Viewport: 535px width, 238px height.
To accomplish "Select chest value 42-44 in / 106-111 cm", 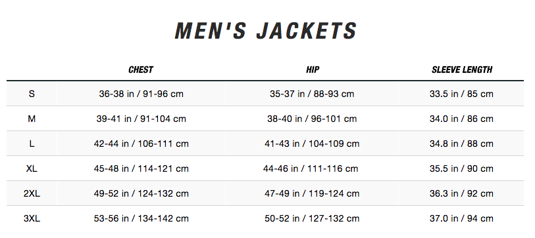I will click(x=141, y=144).
